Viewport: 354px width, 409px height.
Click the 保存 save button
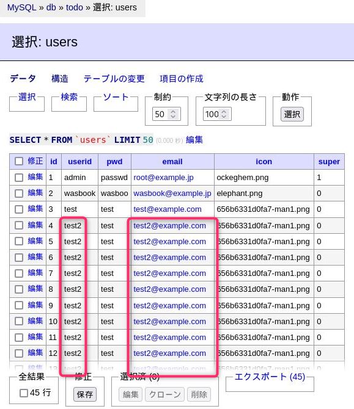[85, 394]
